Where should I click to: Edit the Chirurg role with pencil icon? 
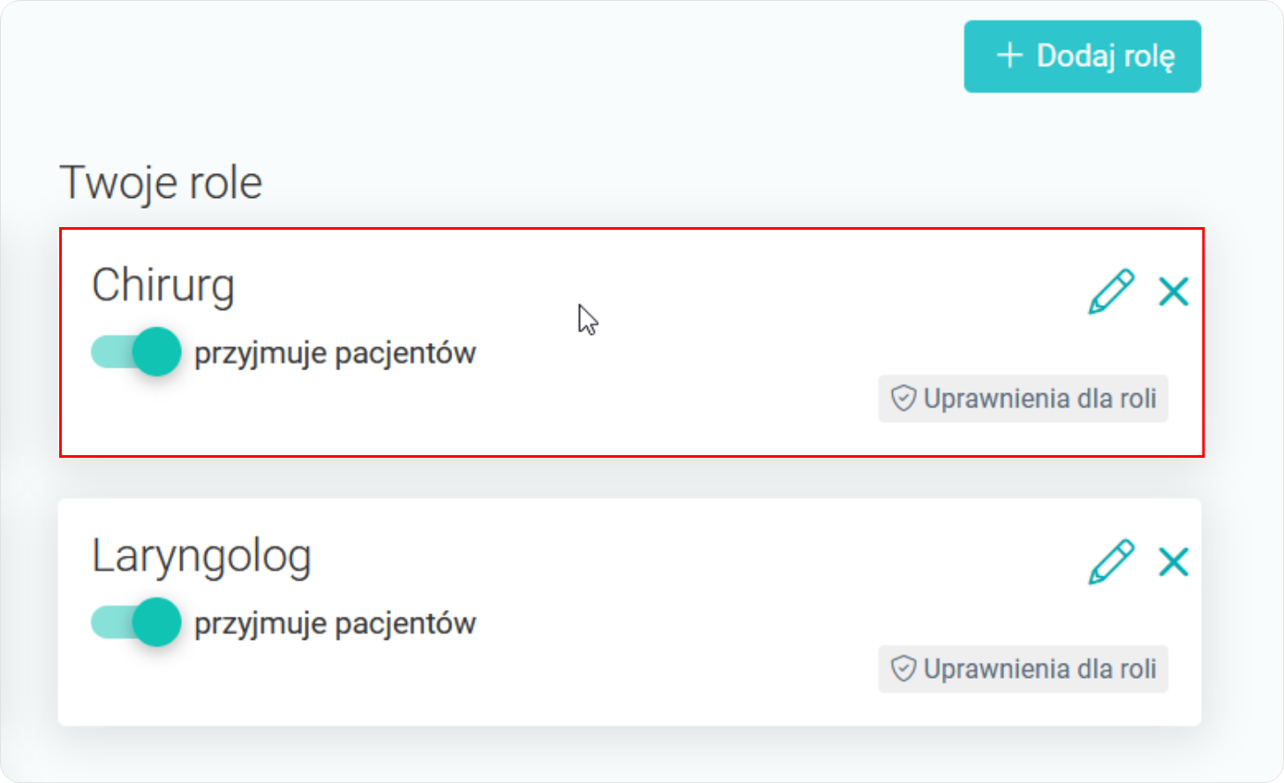(x=1110, y=292)
